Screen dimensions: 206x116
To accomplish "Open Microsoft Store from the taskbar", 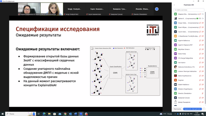I will tap(55, 114).
